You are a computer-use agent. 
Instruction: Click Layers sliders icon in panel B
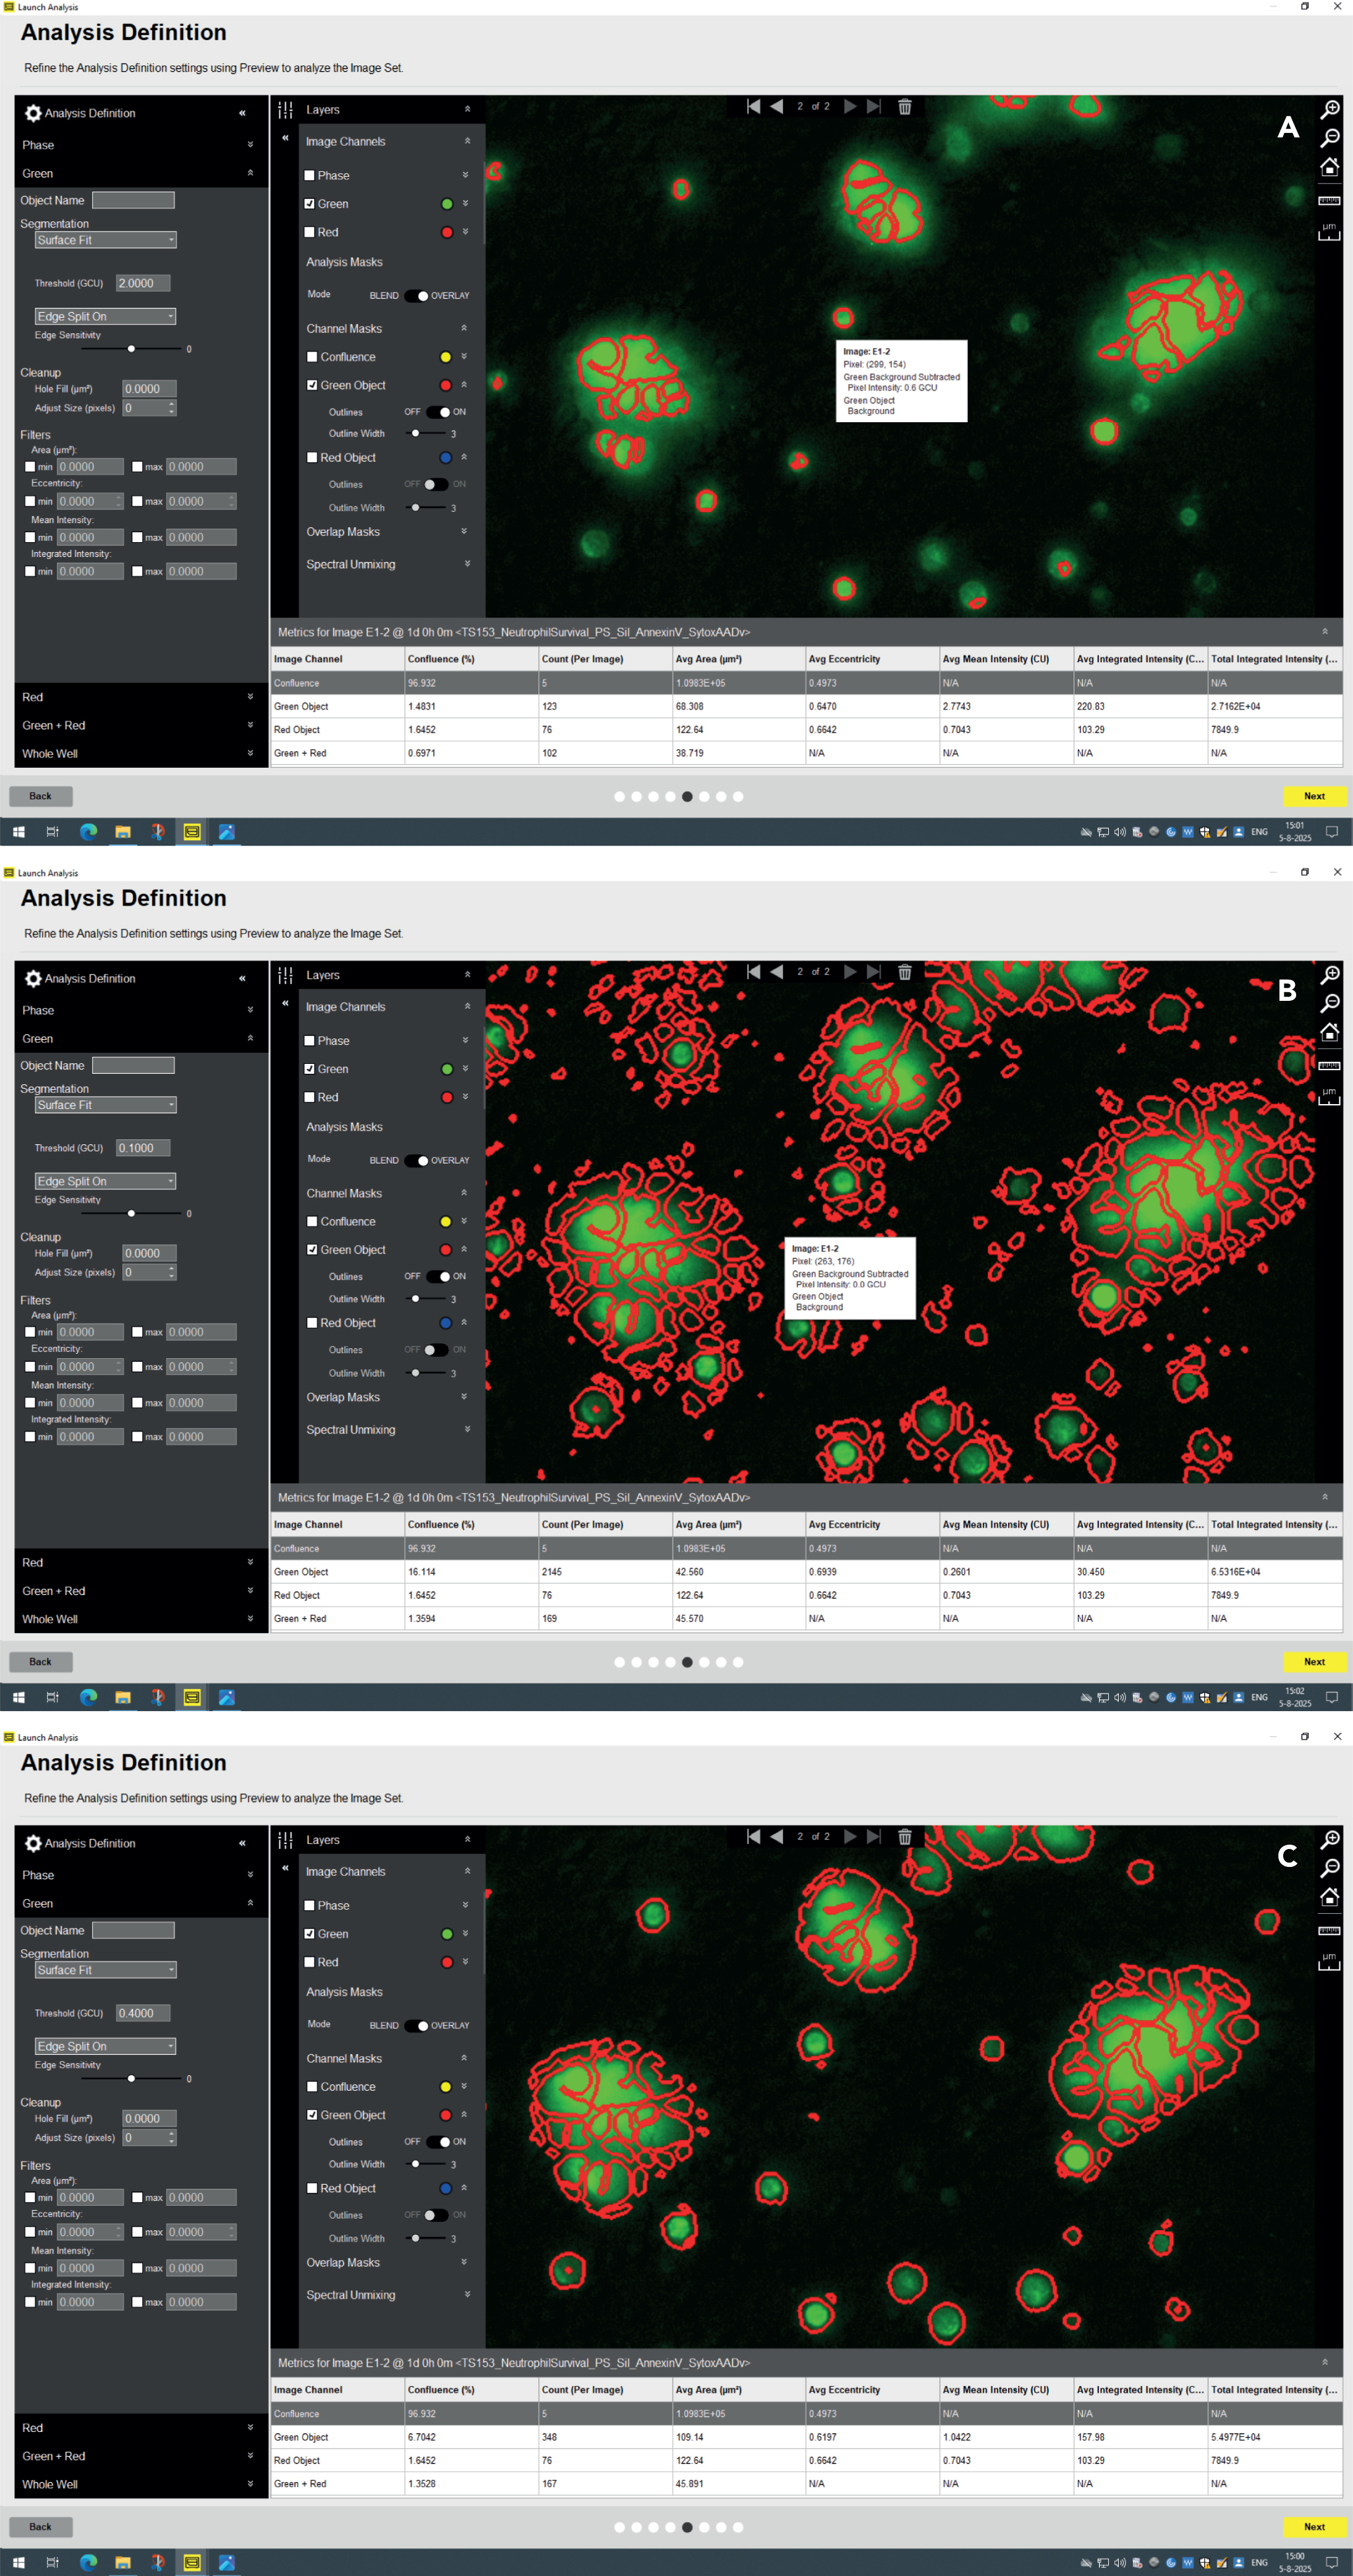click(x=285, y=975)
